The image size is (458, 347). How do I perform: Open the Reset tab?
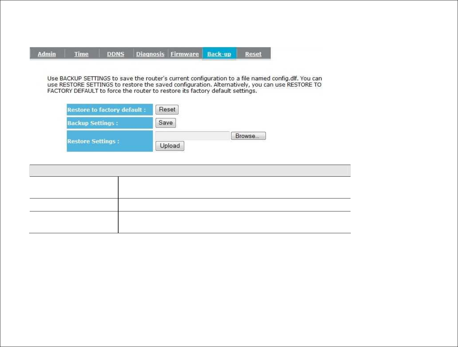coord(253,54)
